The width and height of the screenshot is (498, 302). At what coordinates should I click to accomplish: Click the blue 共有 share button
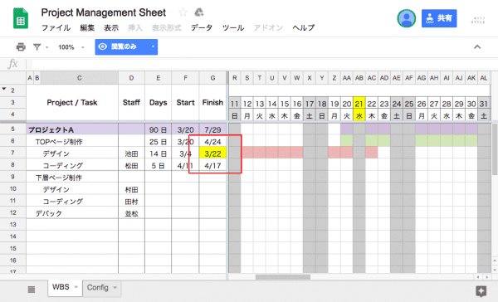[x=439, y=18]
